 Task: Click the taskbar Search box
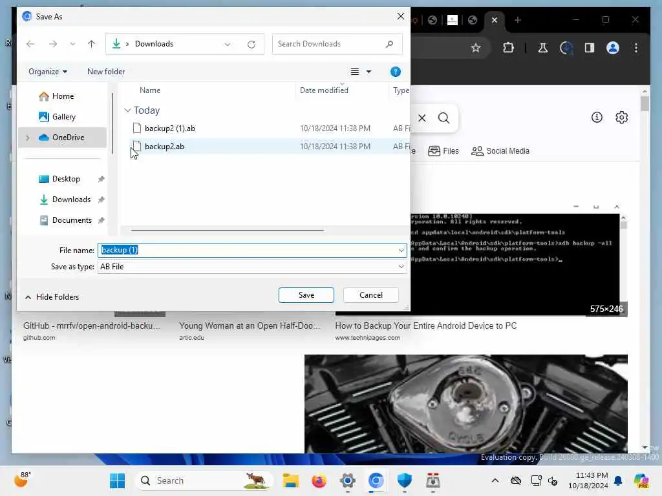click(204, 480)
